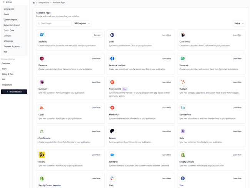Click Learn More on the Patreon card
The height and width of the screenshot is (188, 250).
tap(167, 131)
